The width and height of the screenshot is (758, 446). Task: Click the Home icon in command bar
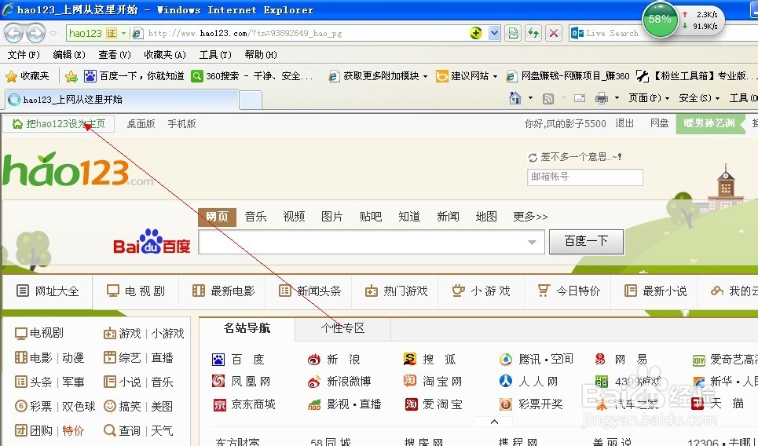pos(515,98)
